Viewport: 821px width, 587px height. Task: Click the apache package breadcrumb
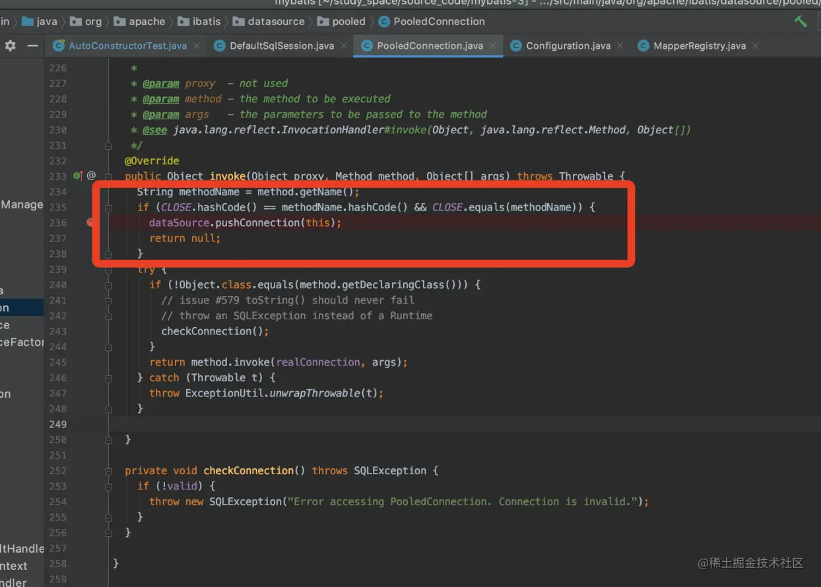[139, 21]
